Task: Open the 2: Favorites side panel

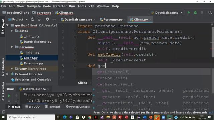Action: click(x=3, y=91)
